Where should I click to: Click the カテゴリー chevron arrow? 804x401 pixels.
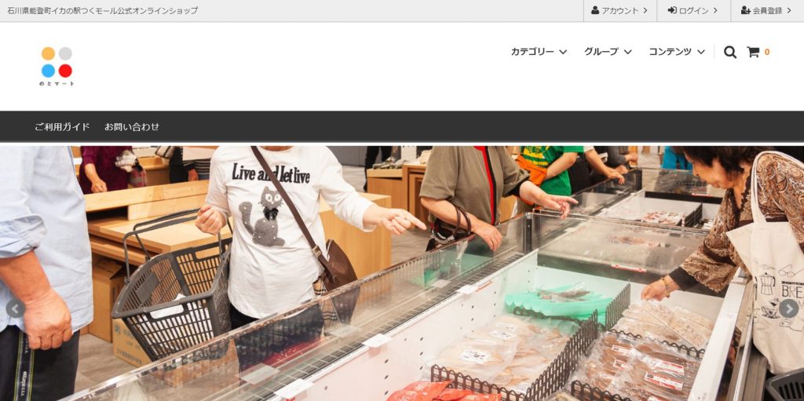point(562,52)
